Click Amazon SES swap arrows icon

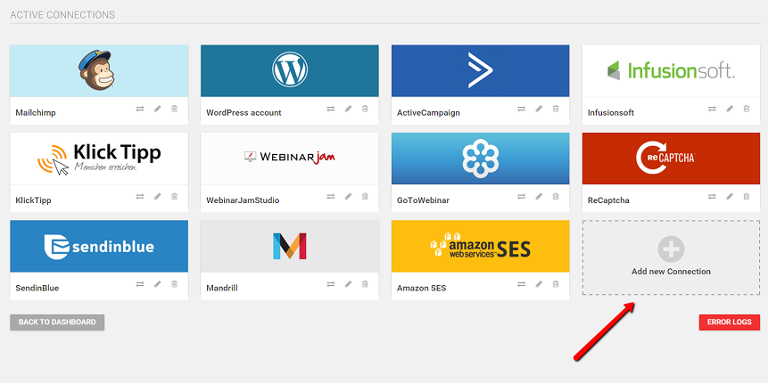click(x=521, y=284)
